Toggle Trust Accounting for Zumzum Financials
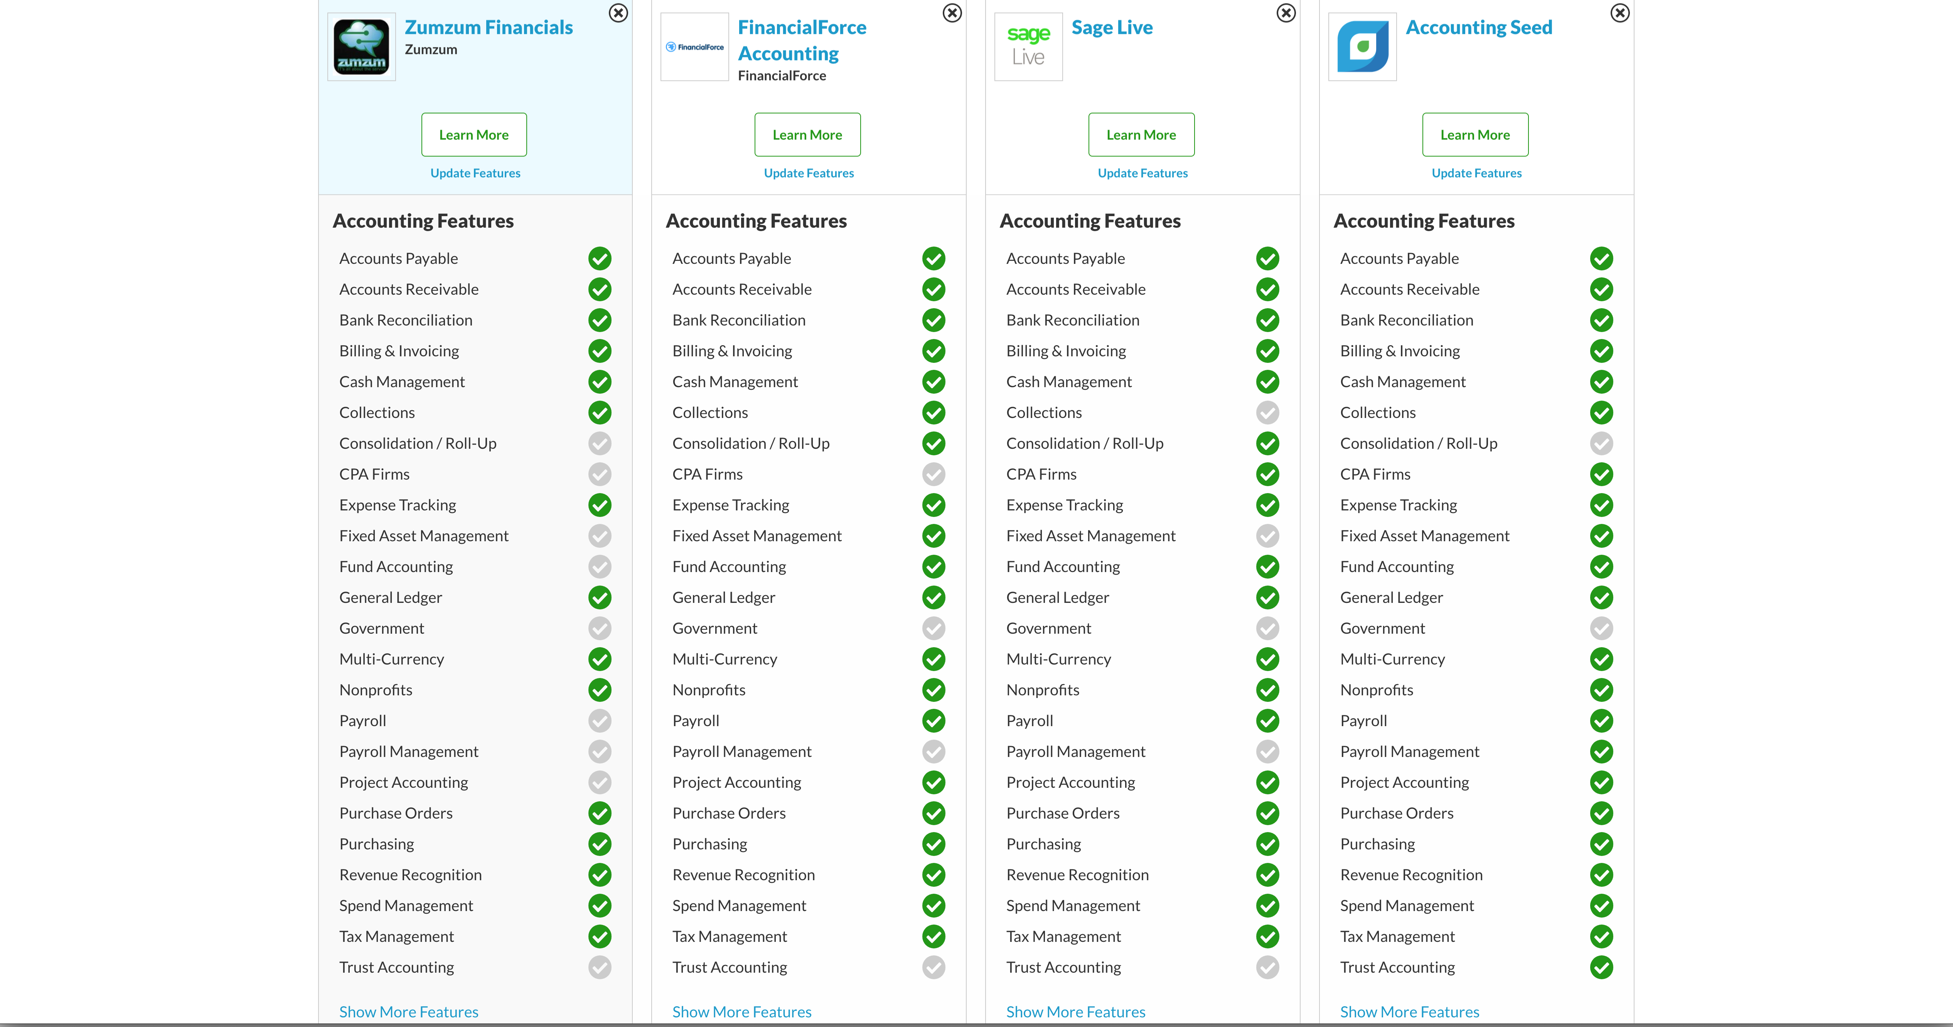 click(x=601, y=967)
